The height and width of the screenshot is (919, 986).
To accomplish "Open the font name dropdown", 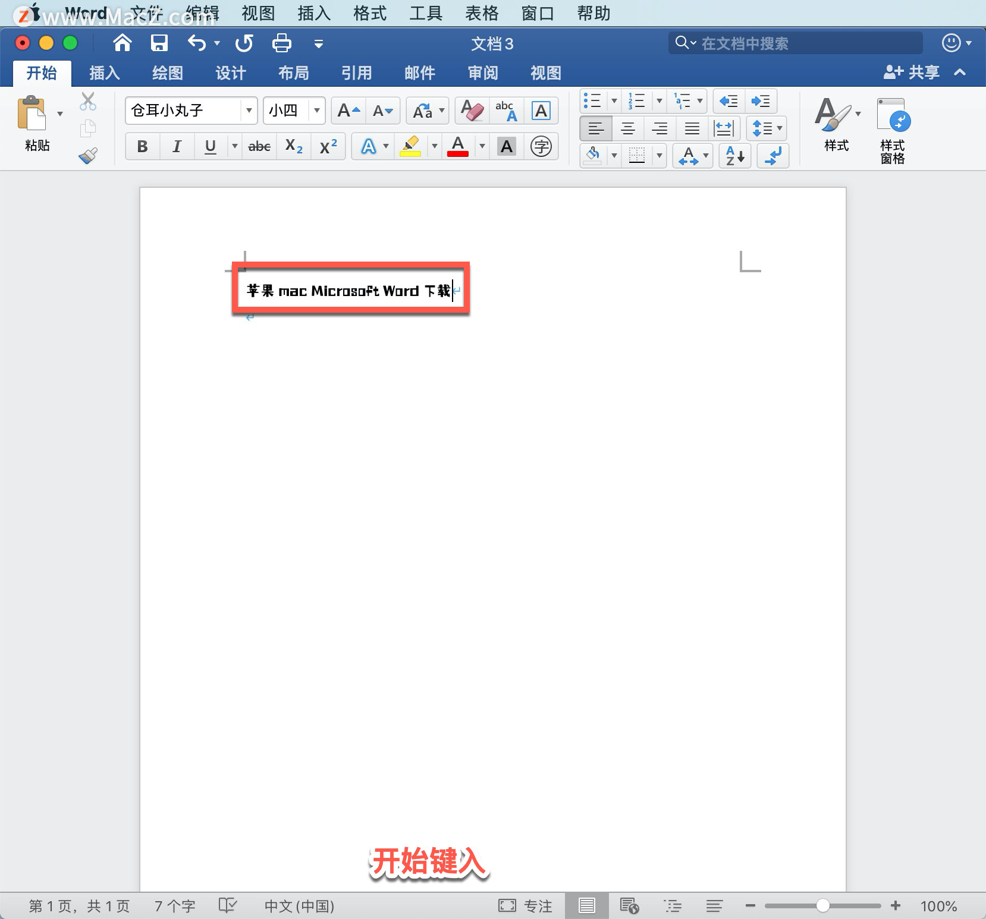I will (249, 111).
